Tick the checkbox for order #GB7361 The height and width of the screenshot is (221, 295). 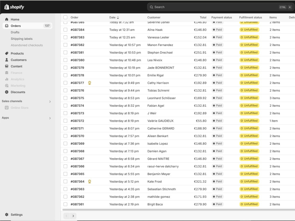tap(65, 204)
